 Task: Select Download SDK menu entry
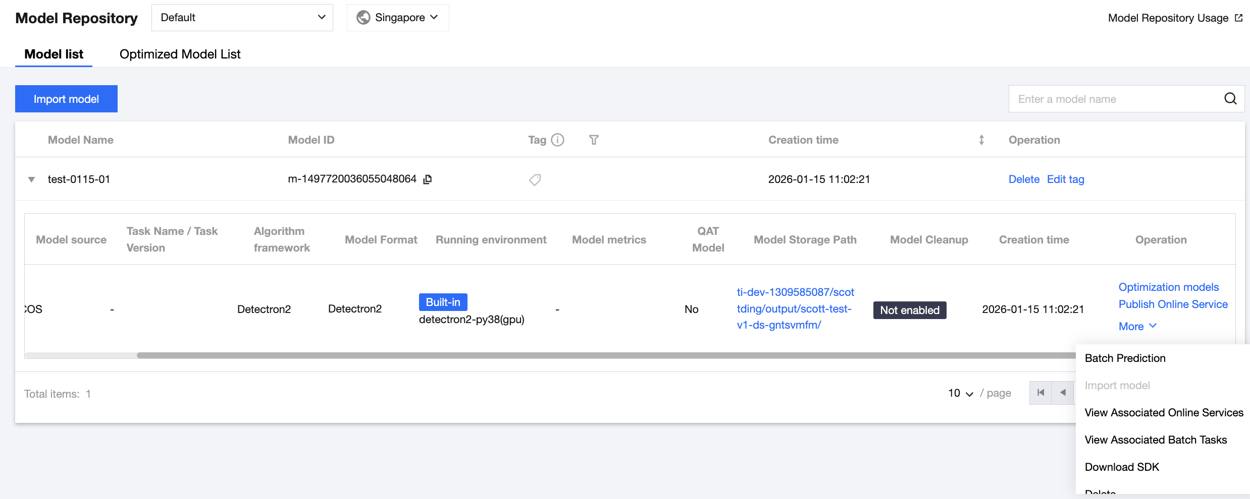[1122, 467]
